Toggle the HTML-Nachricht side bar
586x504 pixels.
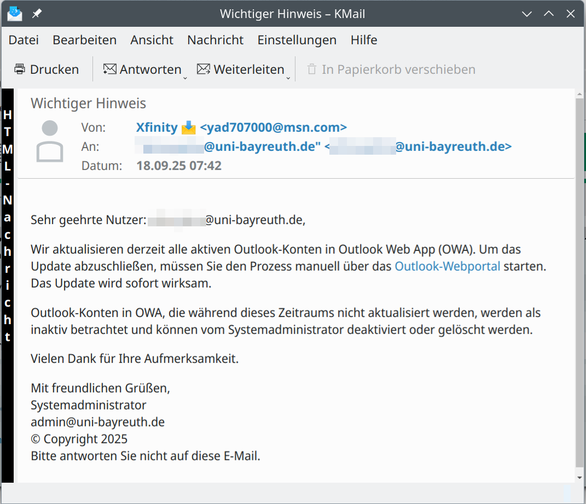tap(7, 224)
